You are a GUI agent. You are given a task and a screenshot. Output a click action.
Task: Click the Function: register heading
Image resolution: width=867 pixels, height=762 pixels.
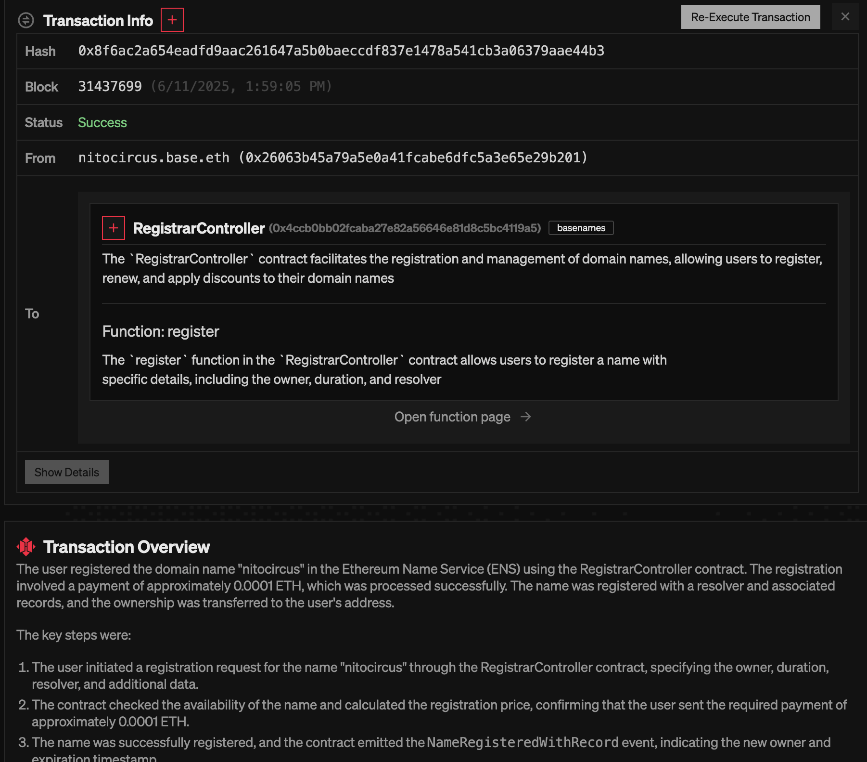tap(160, 331)
